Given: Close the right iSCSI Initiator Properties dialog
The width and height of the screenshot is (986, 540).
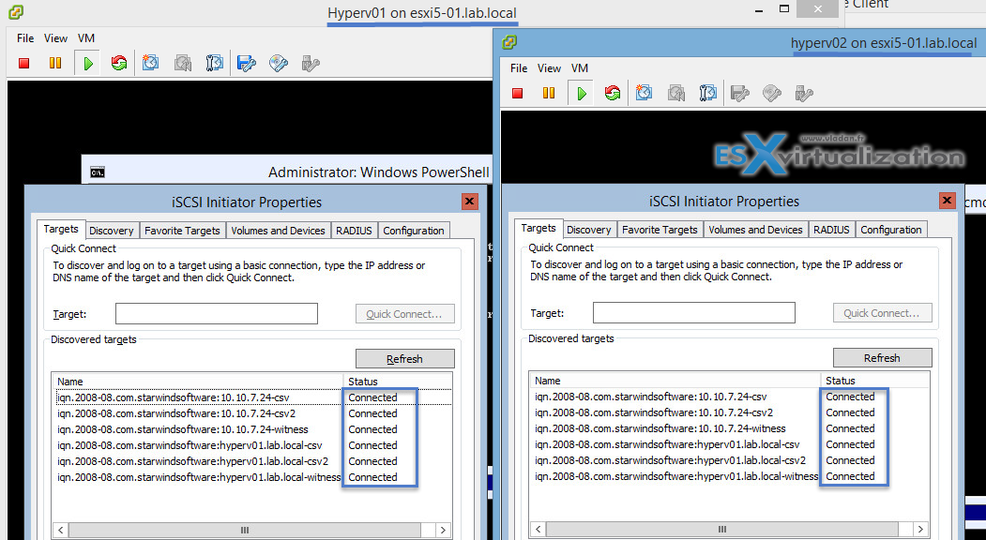Looking at the screenshot, I should pyautogui.click(x=947, y=200).
